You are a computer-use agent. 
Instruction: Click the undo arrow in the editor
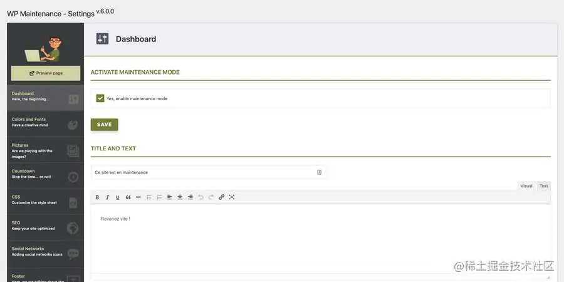201,197
